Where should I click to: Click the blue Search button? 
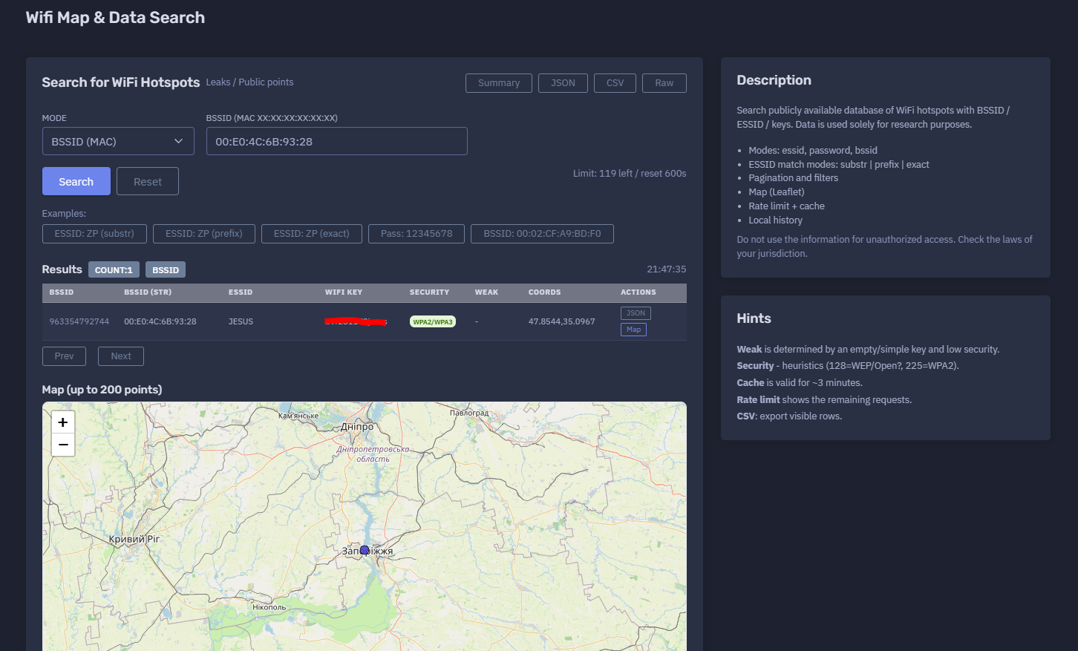[76, 181]
